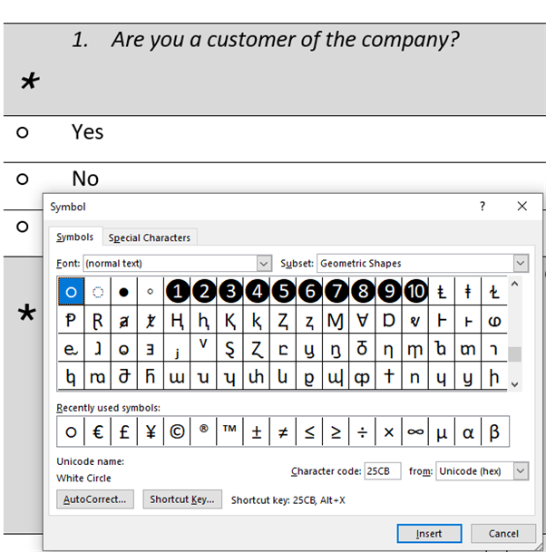Screen dimensions: 546x552
Task: Choose the circle bullet next to No
Action: pos(22,179)
